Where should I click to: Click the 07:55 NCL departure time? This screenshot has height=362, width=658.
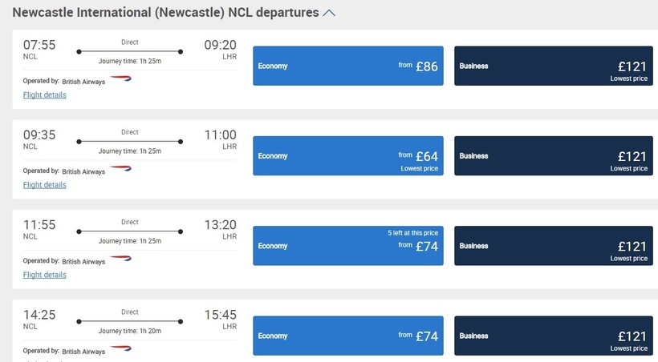tap(39, 46)
